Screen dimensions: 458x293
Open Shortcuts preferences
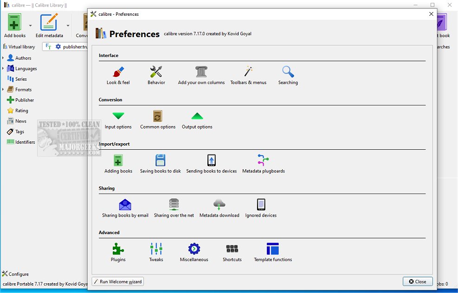(x=232, y=253)
